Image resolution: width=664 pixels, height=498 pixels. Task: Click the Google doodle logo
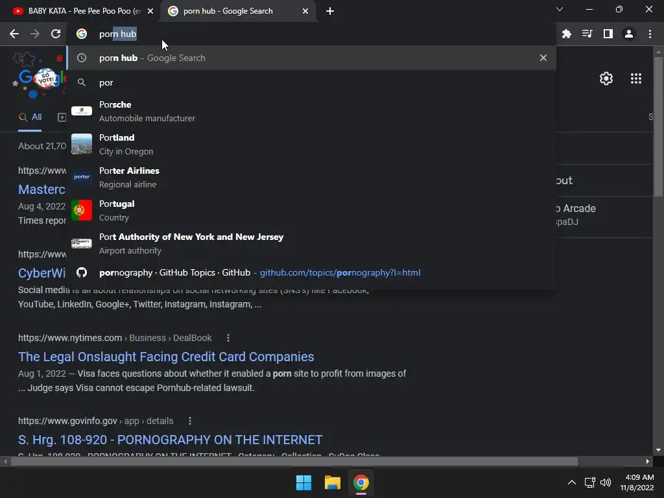[x=40, y=78]
